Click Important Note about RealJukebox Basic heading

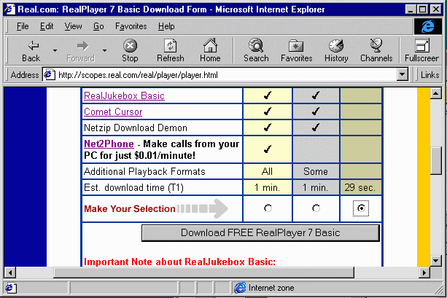coord(179,262)
